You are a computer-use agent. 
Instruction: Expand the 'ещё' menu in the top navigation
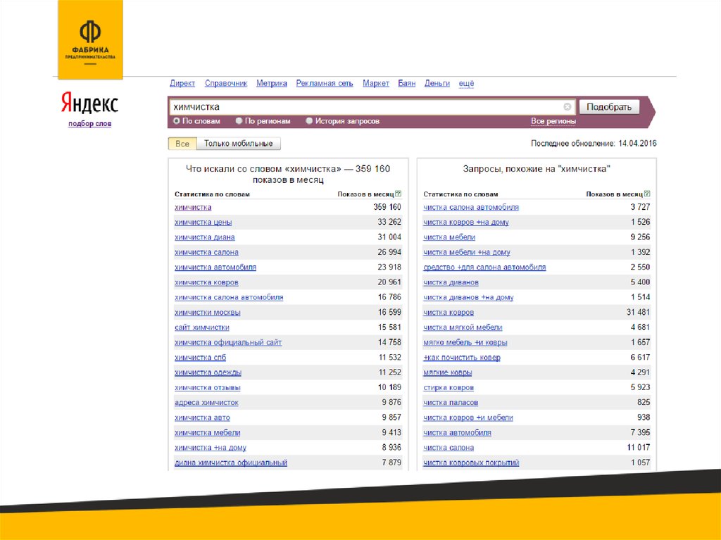point(466,83)
